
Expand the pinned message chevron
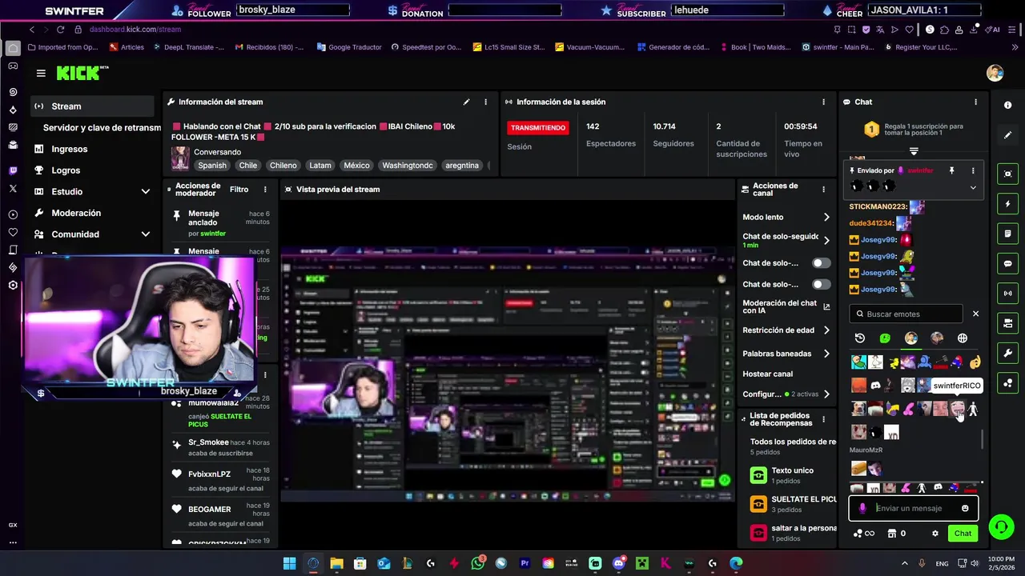(973, 188)
